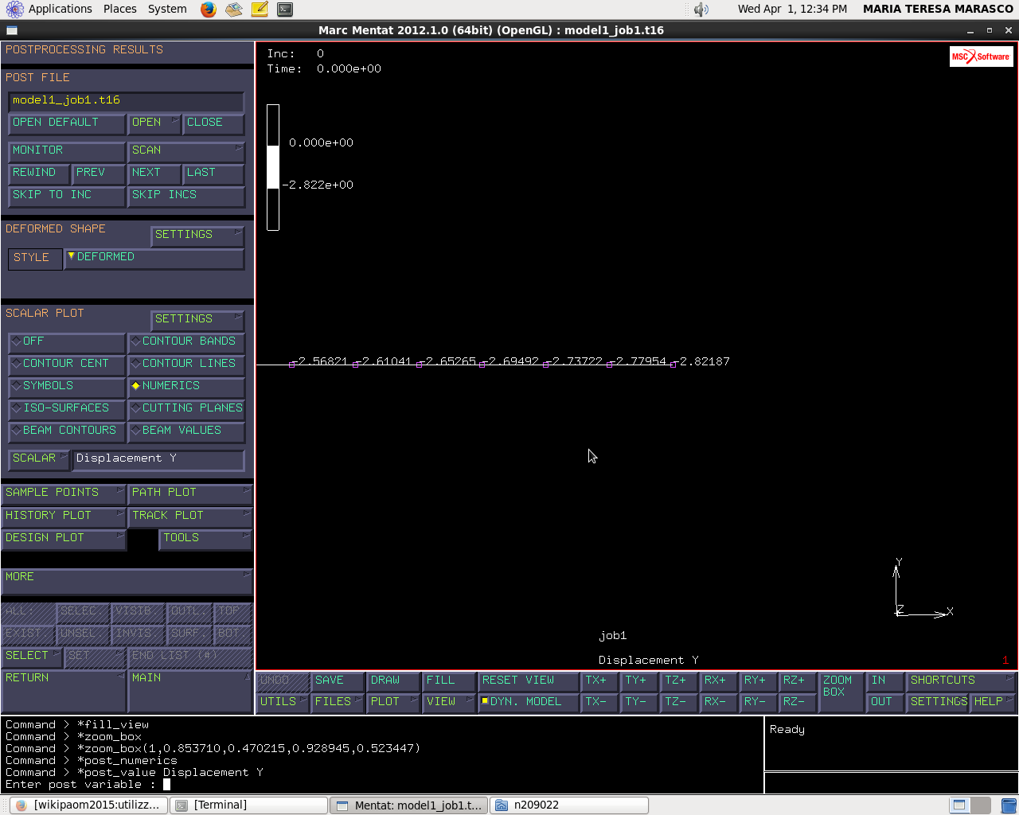Image resolution: width=1019 pixels, height=815 pixels.
Task: Click the command prompt input line
Action: coord(382,785)
